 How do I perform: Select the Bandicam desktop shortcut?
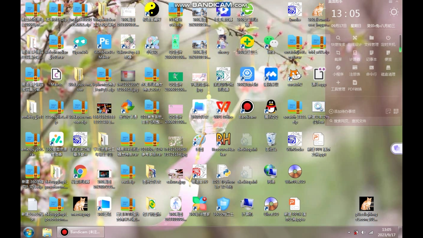[247, 109]
